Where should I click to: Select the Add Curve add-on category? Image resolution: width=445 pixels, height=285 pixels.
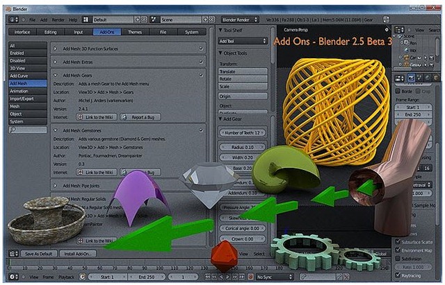(x=28, y=76)
